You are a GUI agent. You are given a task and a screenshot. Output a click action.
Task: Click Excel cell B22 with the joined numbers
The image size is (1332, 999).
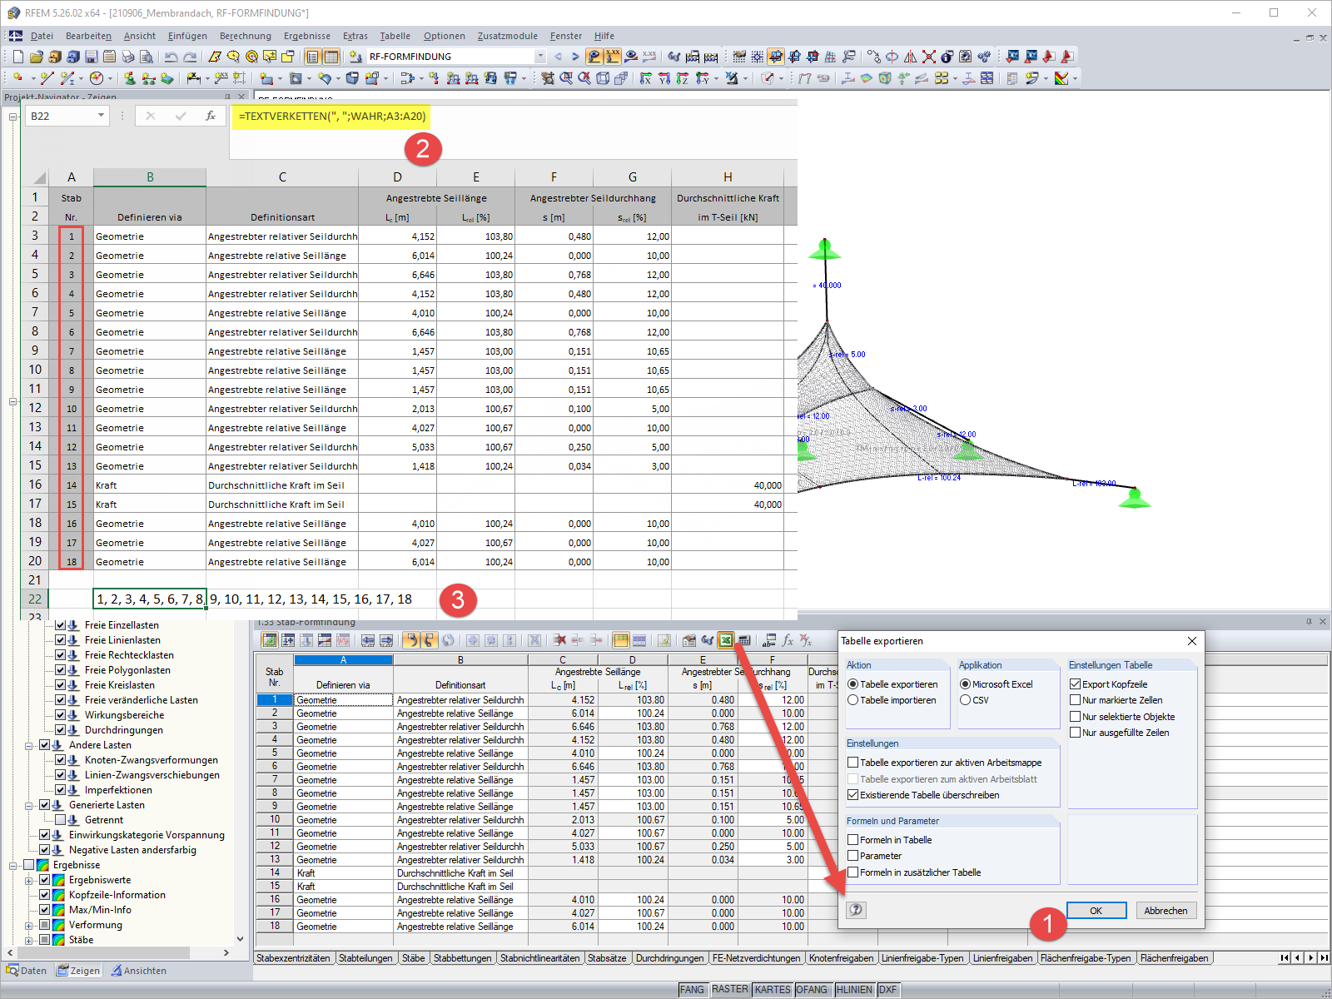(150, 599)
